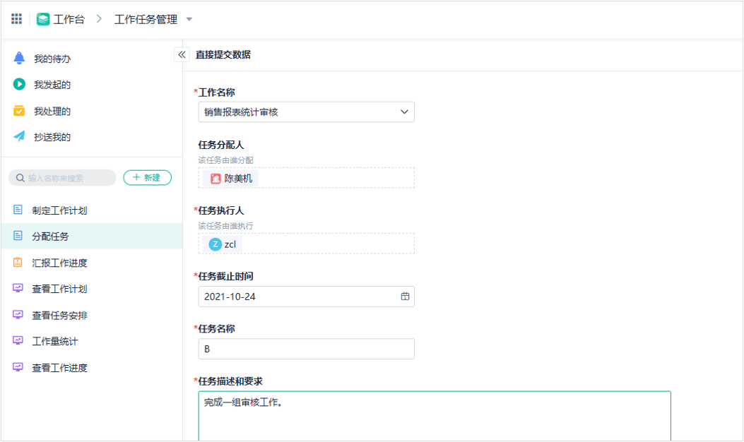Screen dimensions: 744x442
Task: Open the app grid launcher icon
Action: click(x=17, y=19)
